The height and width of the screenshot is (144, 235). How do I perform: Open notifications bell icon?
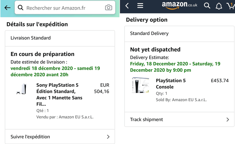click(x=219, y=6)
